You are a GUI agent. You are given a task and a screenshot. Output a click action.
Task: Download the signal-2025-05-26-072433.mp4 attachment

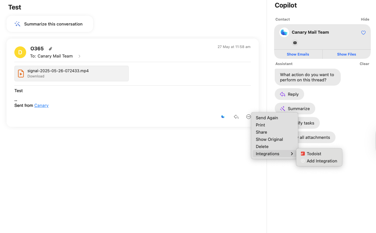coord(36,76)
